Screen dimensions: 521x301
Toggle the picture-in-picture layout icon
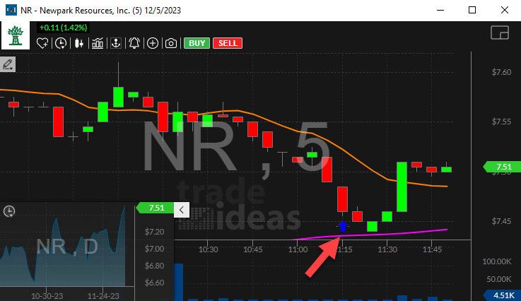pyautogui.click(x=500, y=33)
